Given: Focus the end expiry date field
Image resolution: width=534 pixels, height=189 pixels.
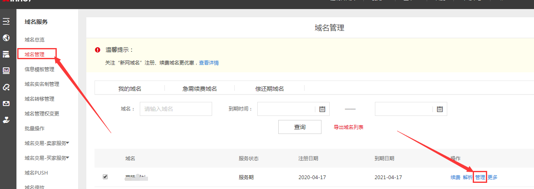Looking at the screenshot, I should coord(411,109).
